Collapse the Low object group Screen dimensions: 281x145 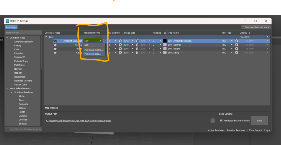click(x=46, y=37)
